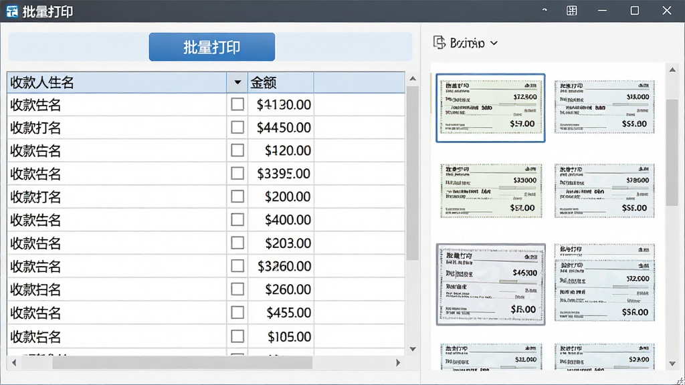The image size is (685, 385).
Task: Click the 收款人 name column header
Action: click(116, 82)
